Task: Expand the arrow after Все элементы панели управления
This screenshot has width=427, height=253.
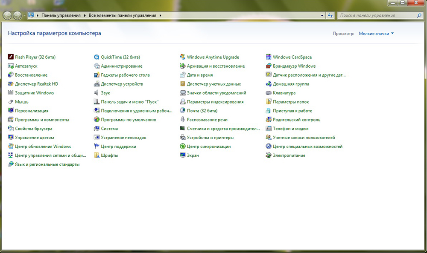Action: 161,15
